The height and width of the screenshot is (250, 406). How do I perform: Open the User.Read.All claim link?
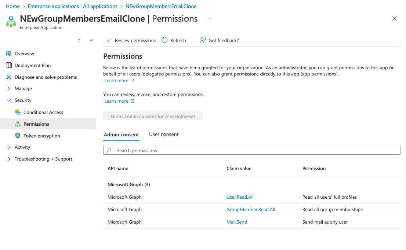coord(240,197)
